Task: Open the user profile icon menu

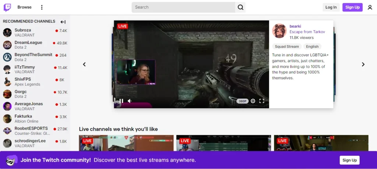Action: point(370,7)
